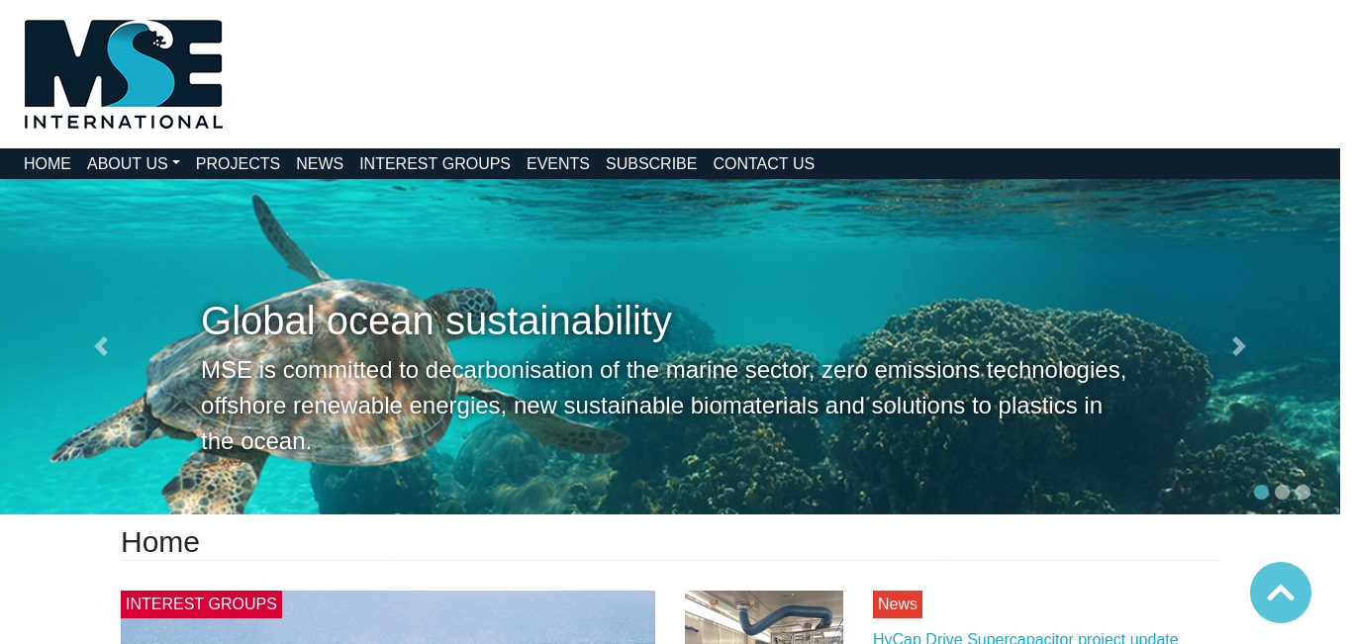Expand the About Us dropdown menu

click(x=134, y=164)
